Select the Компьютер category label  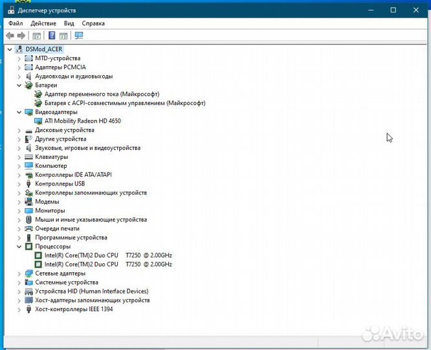[51, 166]
